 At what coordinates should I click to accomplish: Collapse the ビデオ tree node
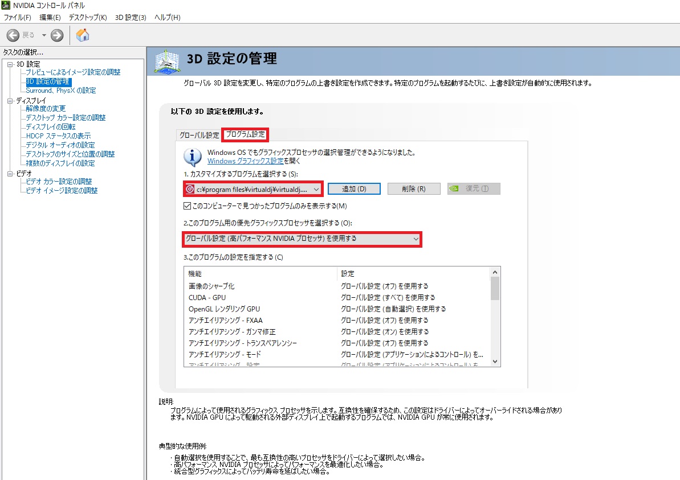(x=10, y=173)
